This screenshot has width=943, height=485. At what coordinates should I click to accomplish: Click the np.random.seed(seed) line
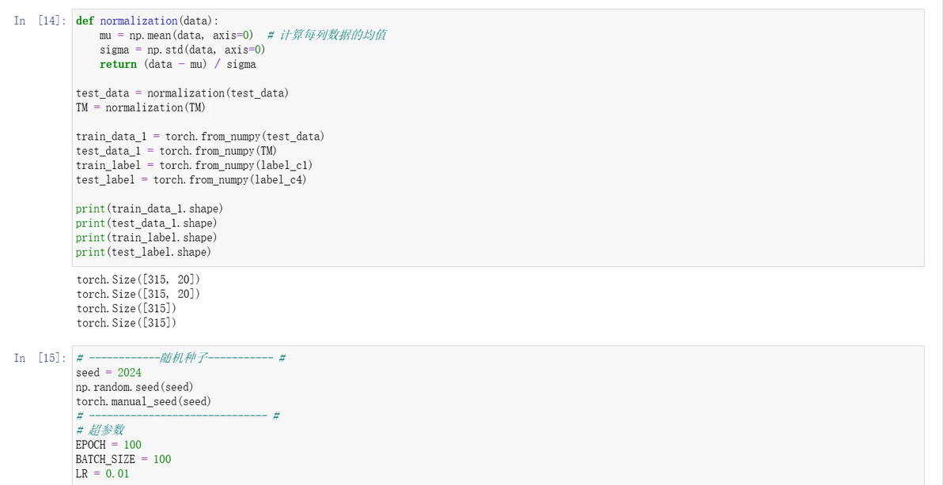134,386
